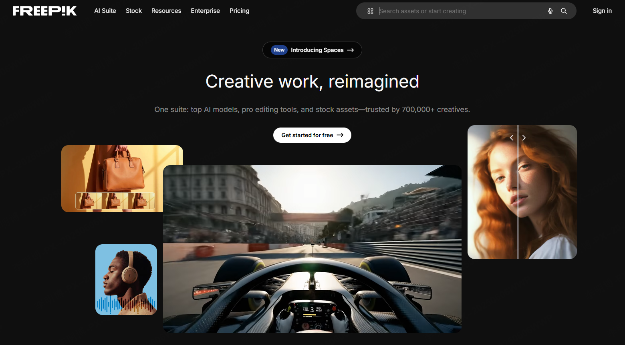Click the left chevron on portrait comparison
Viewport: 625px width, 345px height.
click(512, 138)
